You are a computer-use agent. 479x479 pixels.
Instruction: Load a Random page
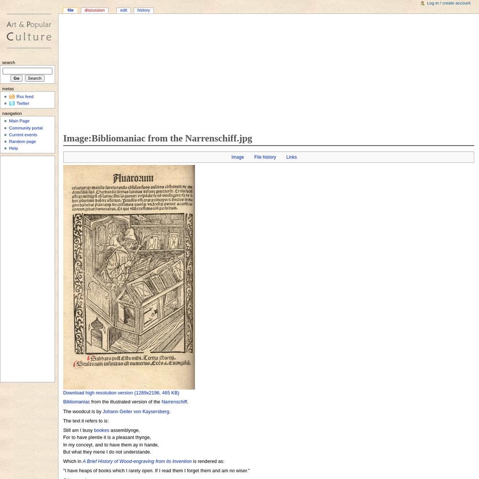23,141
